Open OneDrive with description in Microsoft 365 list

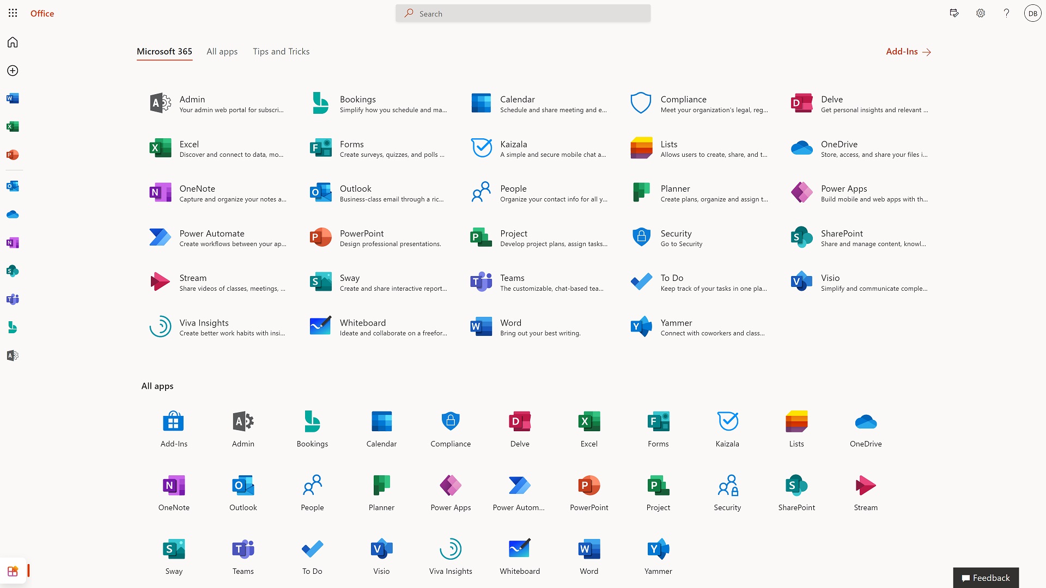pyautogui.click(x=860, y=148)
